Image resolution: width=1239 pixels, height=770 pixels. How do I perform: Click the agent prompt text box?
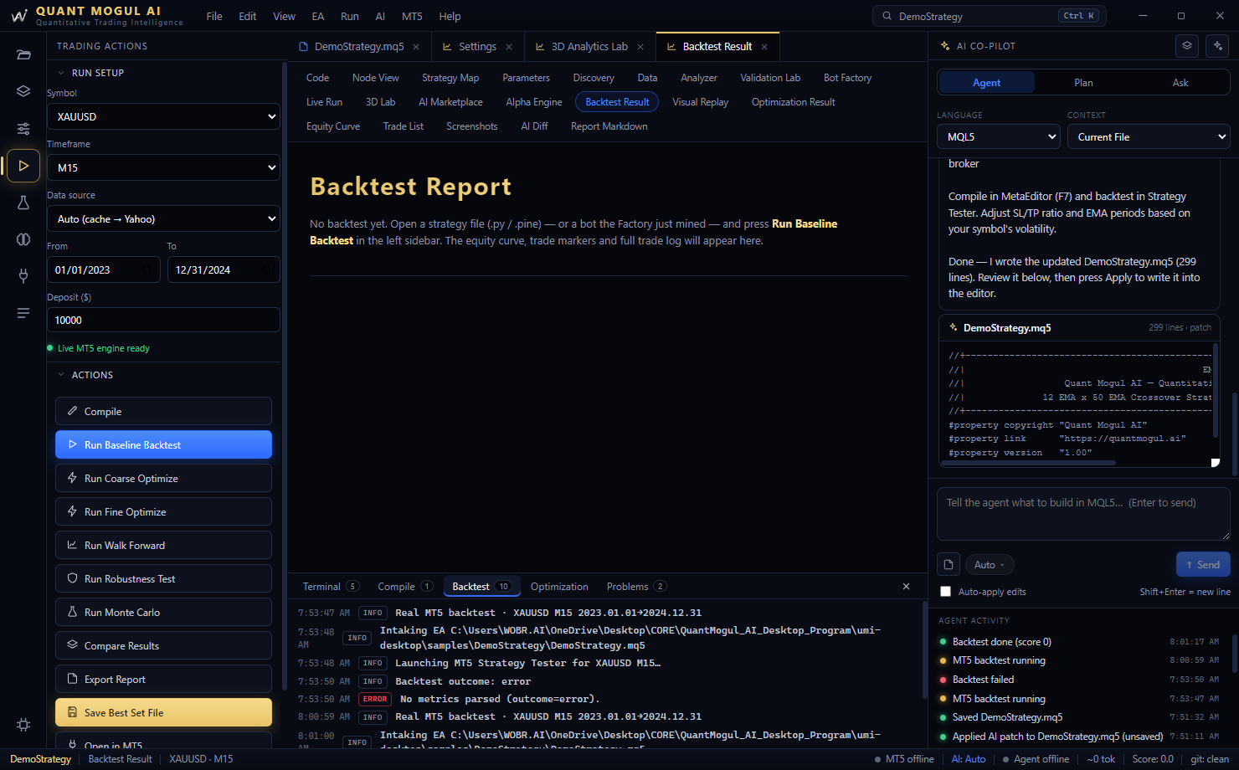point(1083,514)
